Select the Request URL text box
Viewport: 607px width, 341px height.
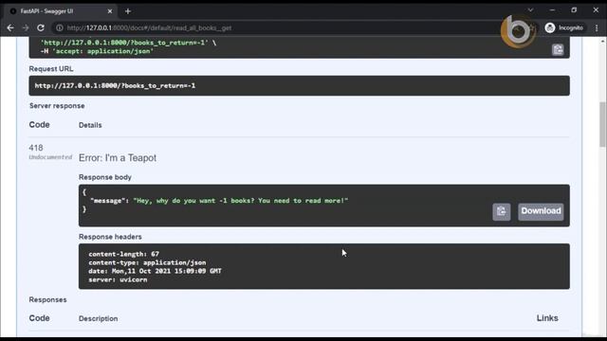pyautogui.click(x=299, y=85)
